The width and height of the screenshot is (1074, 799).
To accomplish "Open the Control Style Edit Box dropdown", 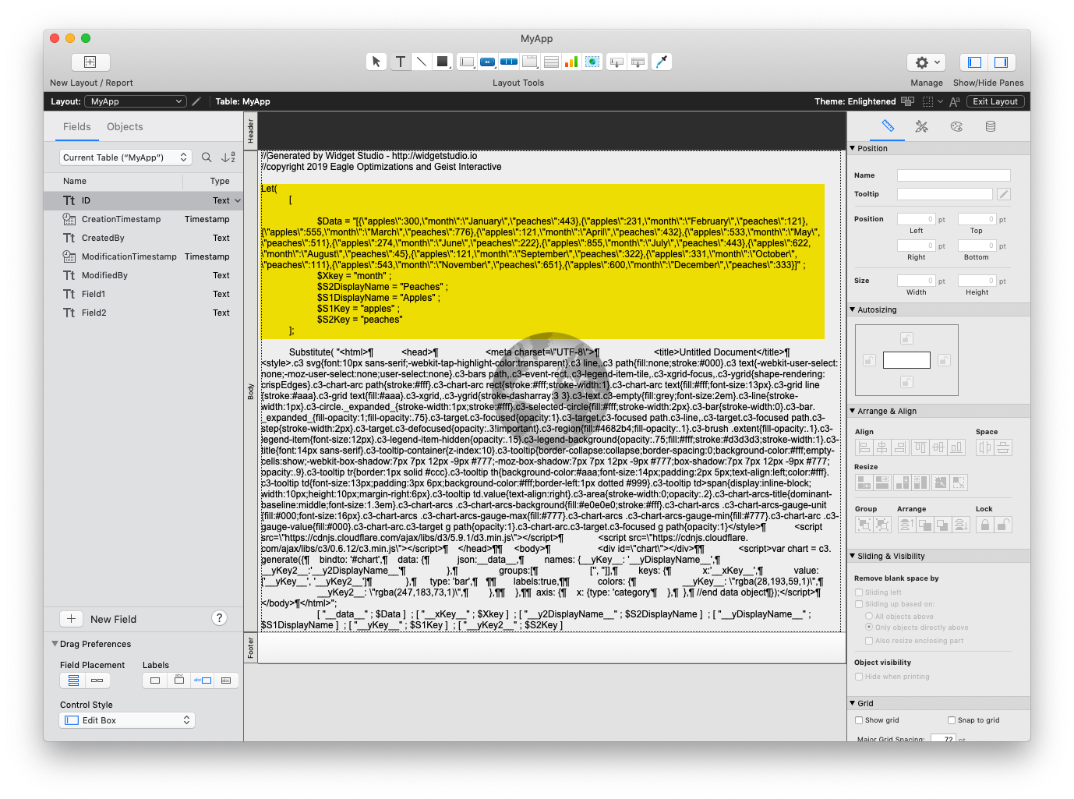I will coord(127,720).
